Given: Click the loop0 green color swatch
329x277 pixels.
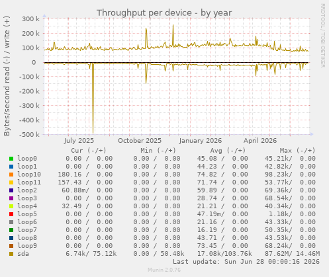Looking at the screenshot, I should (x=11, y=159).
